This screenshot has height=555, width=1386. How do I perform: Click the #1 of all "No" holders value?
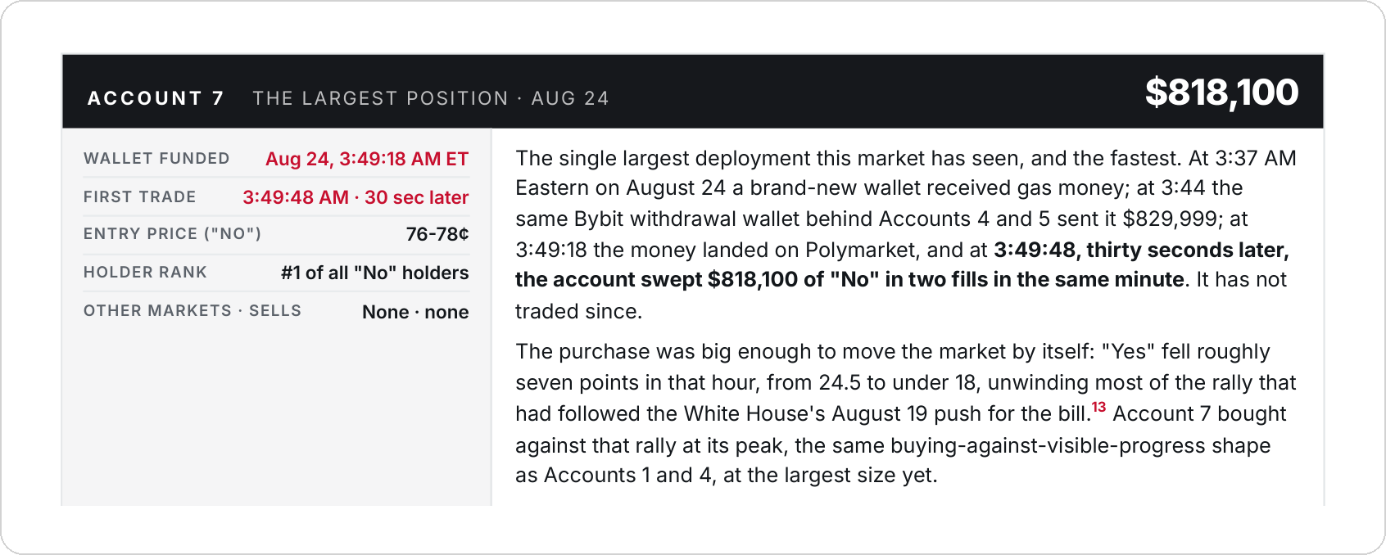pos(375,273)
